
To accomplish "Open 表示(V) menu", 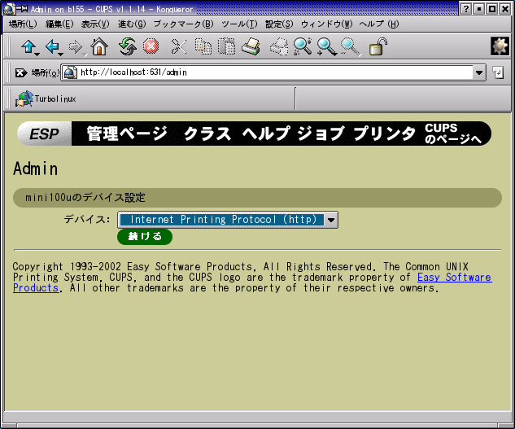I will [x=95, y=24].
